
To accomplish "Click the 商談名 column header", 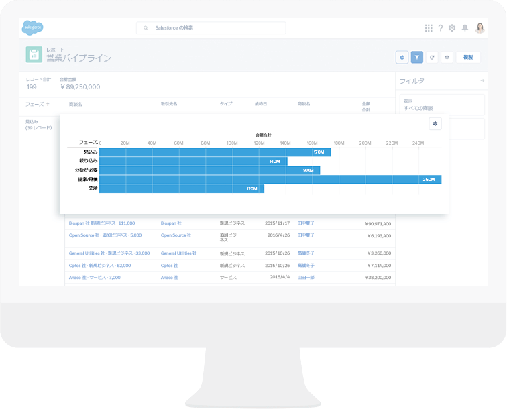I will [76, 105].
